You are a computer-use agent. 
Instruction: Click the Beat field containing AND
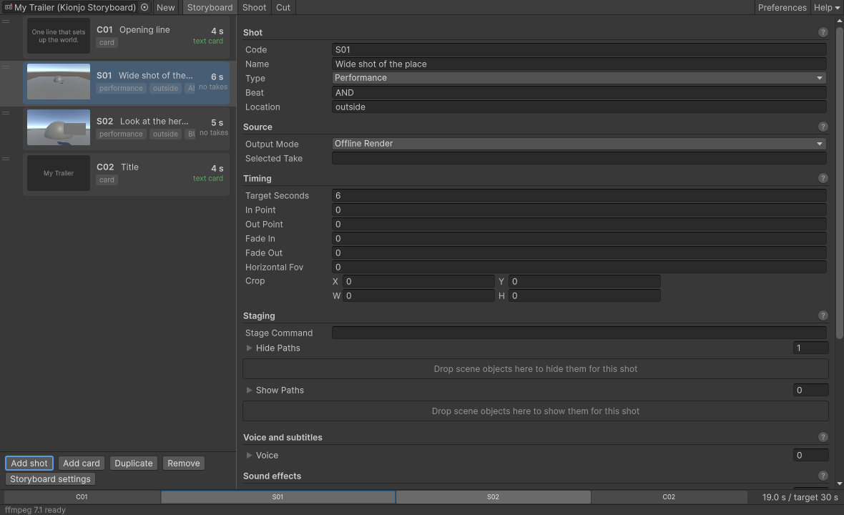pos(579,92)
